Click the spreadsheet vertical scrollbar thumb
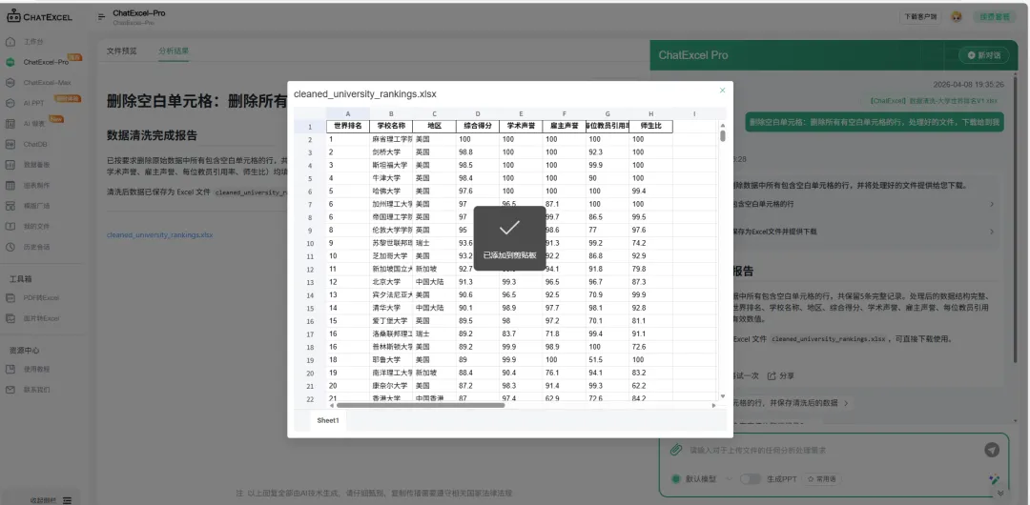The width and height of the screenshot is (1030, 505). 723,135
